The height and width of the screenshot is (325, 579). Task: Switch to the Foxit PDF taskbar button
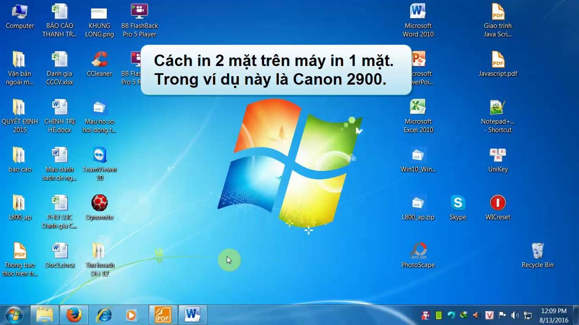163,314
